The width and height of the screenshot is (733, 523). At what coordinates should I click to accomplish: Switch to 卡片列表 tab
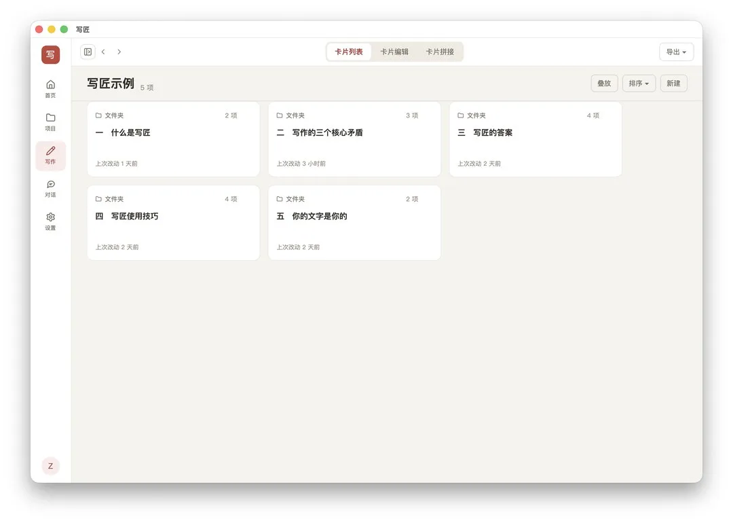tap(349, 52)
